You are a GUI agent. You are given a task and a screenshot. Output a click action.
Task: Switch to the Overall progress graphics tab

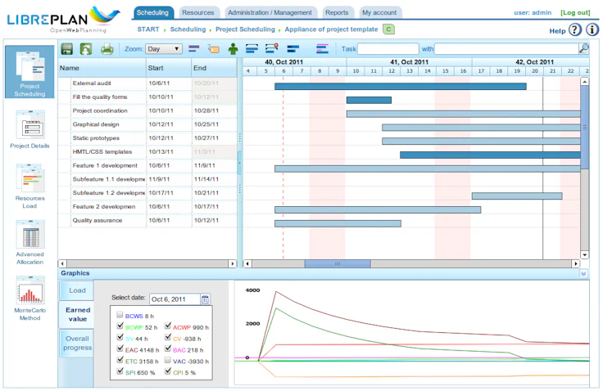coord(77,344)
